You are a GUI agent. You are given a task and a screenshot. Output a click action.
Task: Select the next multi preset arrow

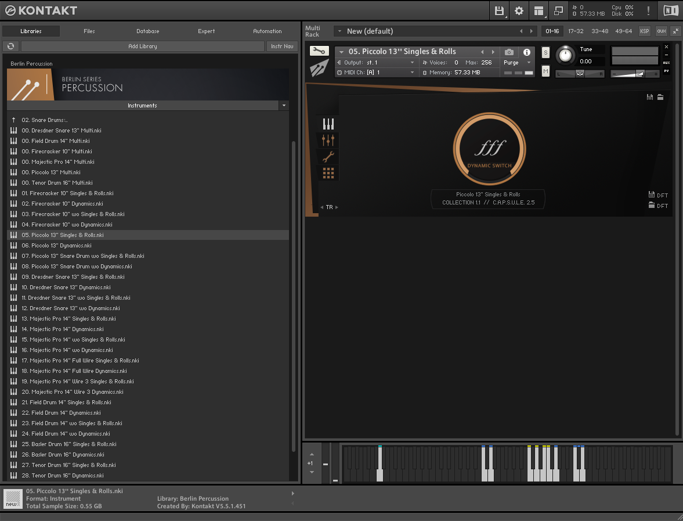[x=532, y=31]
